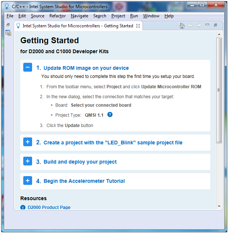Viewport: 228px width, 233px height.
Task: Click the 'Click the Update button' instruction
Action: click(x=70, y=126)
